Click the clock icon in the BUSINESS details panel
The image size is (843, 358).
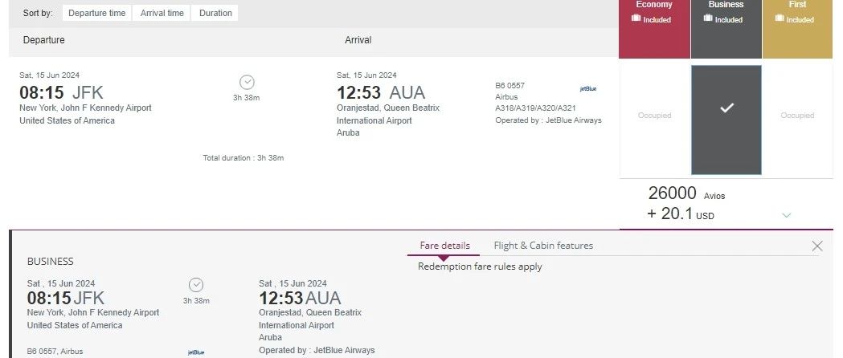[196, 285]
